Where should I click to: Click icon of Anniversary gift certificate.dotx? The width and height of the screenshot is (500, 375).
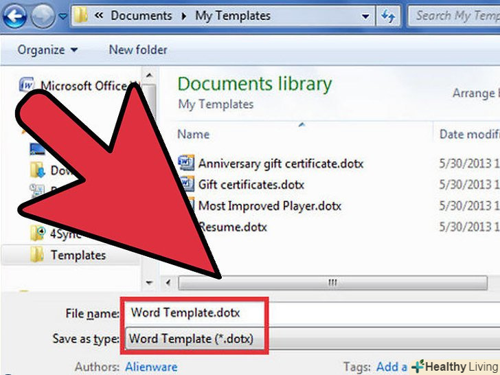coord(186,163)
